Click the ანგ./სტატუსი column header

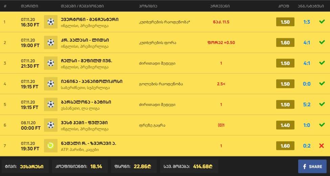pos(311,6)
